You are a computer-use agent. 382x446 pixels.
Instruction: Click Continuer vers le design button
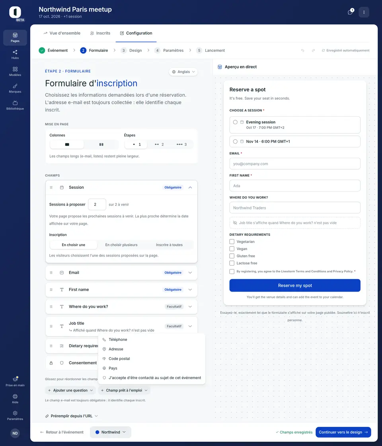(x=343, y=432)
